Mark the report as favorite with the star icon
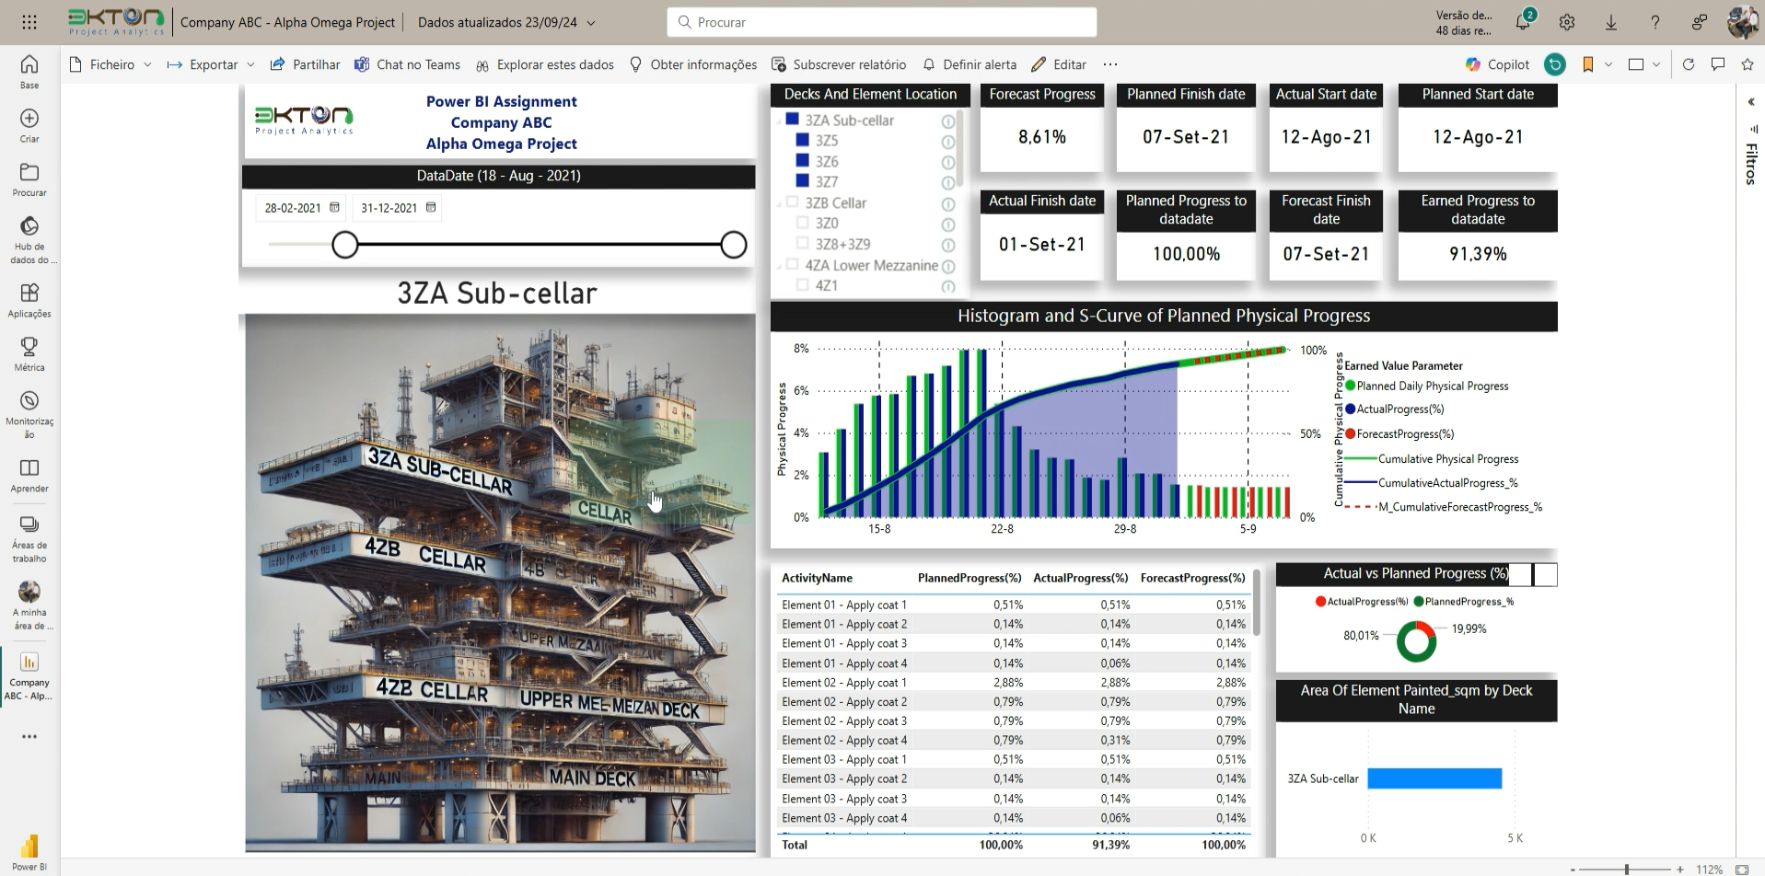The width and height of the screenshot is (1765, 876). click(1748, 64)
